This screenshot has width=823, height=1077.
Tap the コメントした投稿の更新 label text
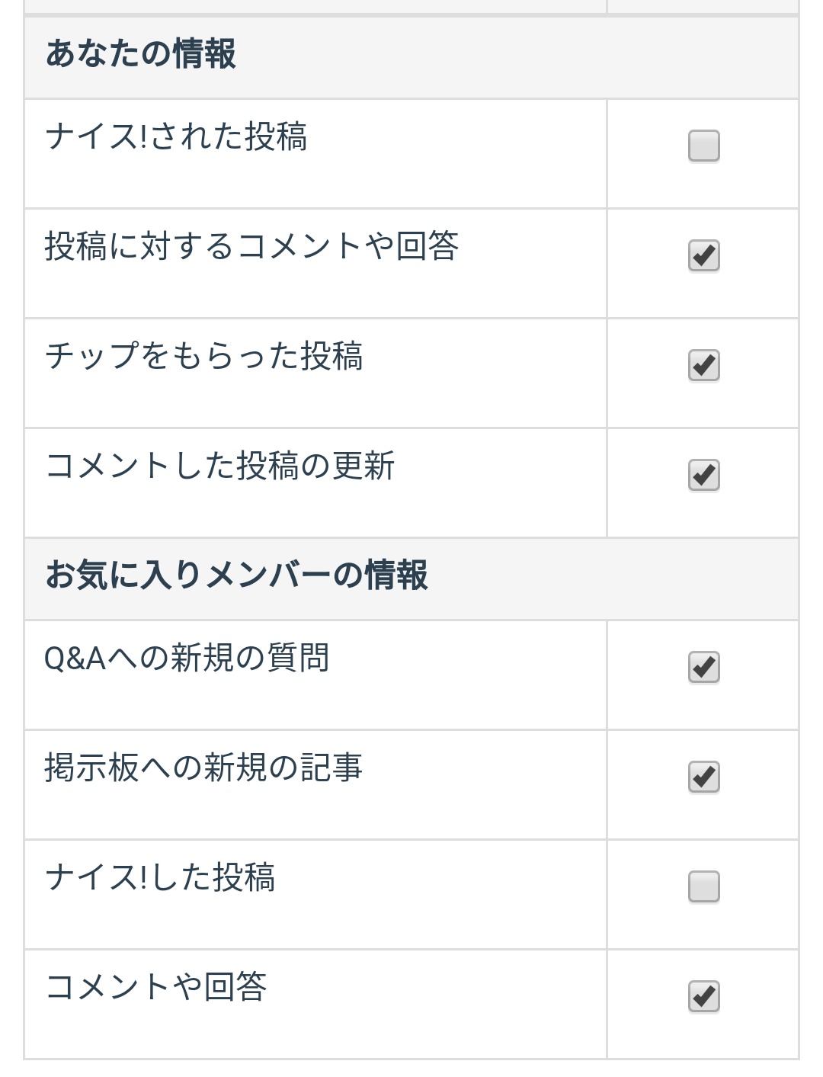tap(219, 466)
